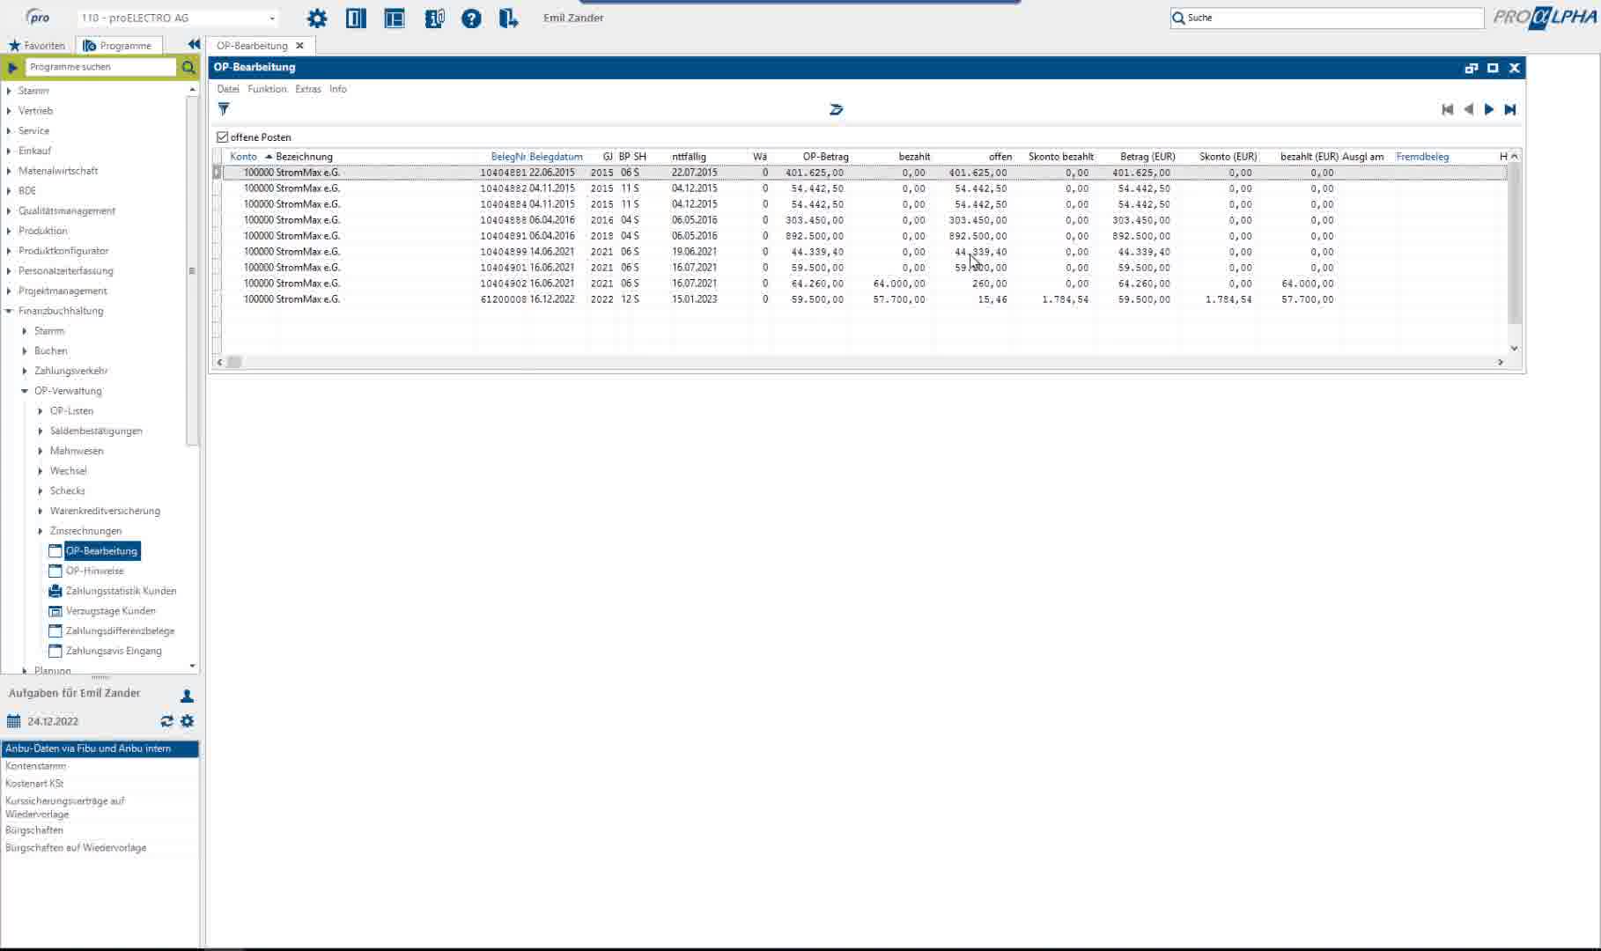The width and height of the screenshot is (1601, 951).
Task: Click the logout door icon
Action: 509,18
